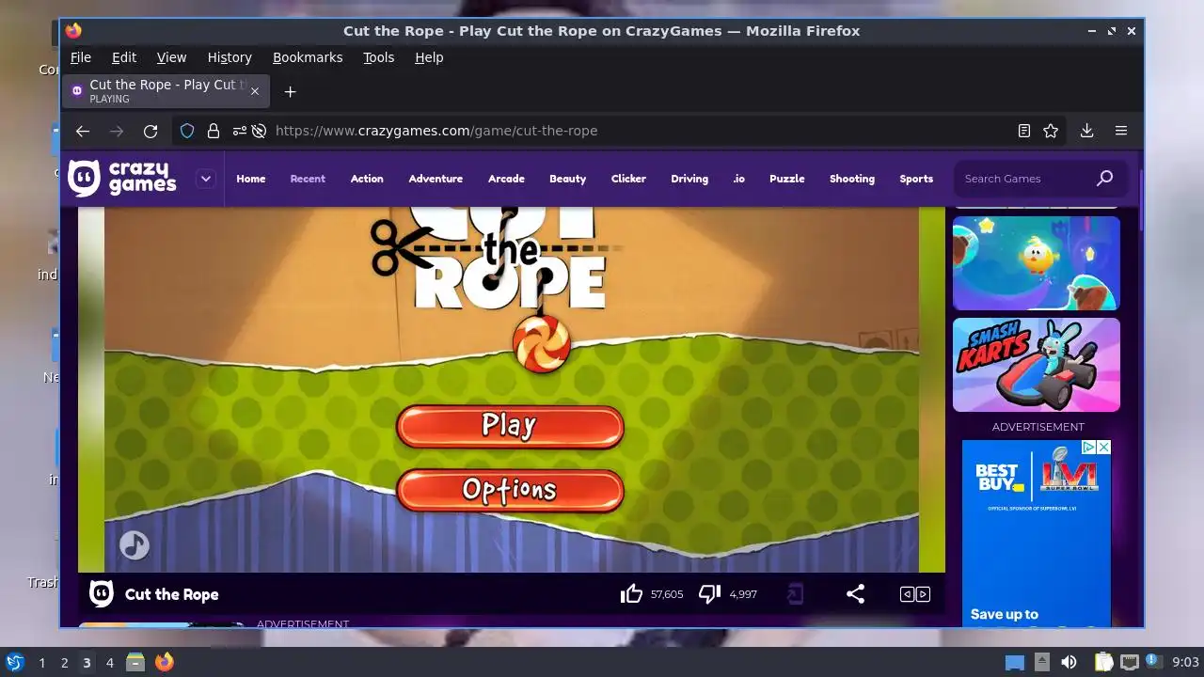Viewport: 1204px width, 677px height.
Task: Browse the .io games category
Action: click(738, 179)
